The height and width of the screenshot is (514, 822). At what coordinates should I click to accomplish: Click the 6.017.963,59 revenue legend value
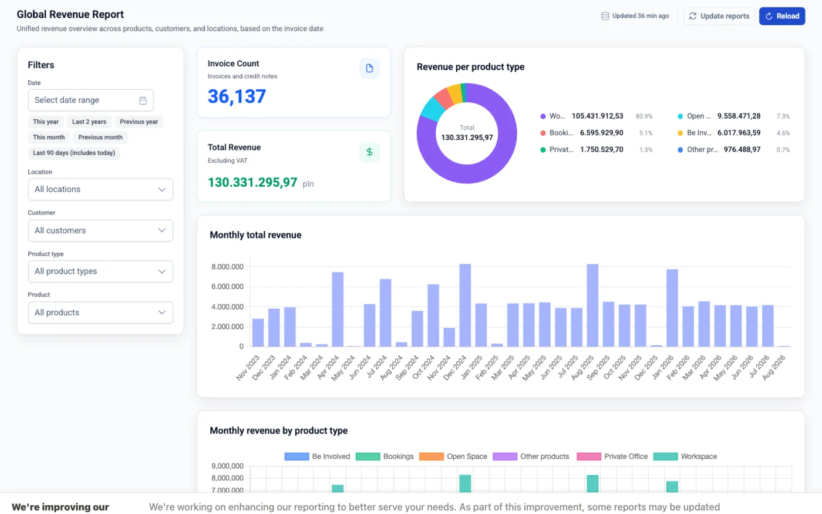point(739,133)
